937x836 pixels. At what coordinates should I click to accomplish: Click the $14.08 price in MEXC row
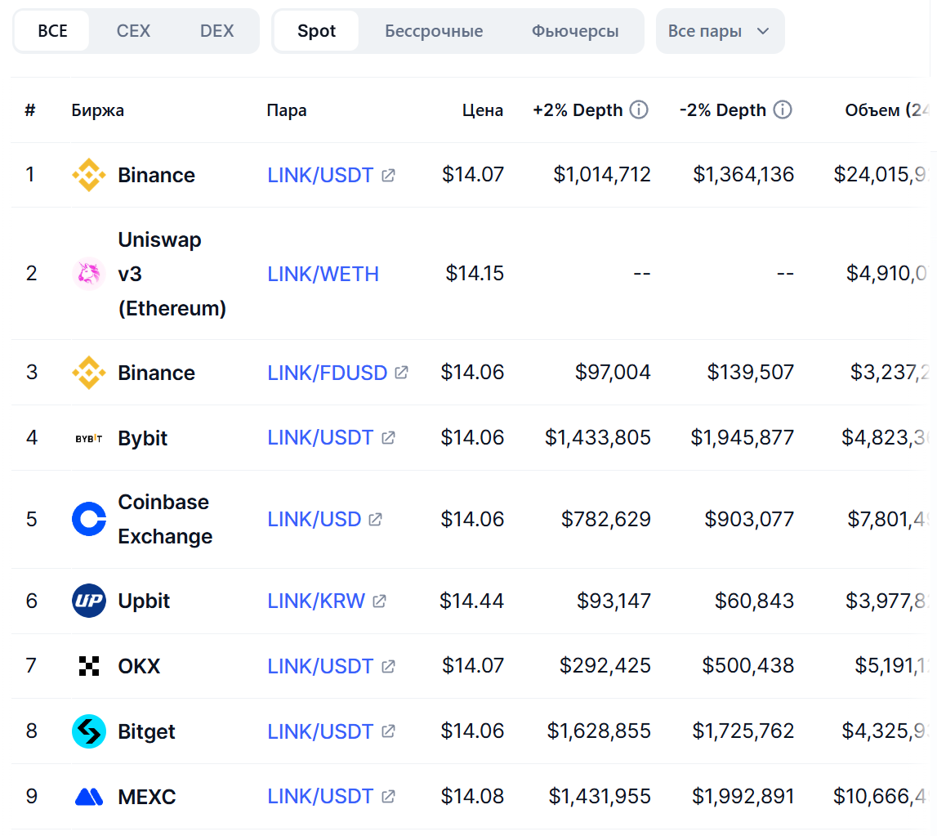pyautogui.click(x=472, y=797)
